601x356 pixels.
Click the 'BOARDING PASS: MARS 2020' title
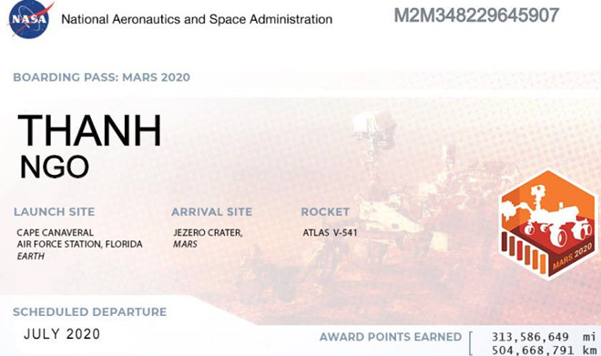[x=102, y=77]
